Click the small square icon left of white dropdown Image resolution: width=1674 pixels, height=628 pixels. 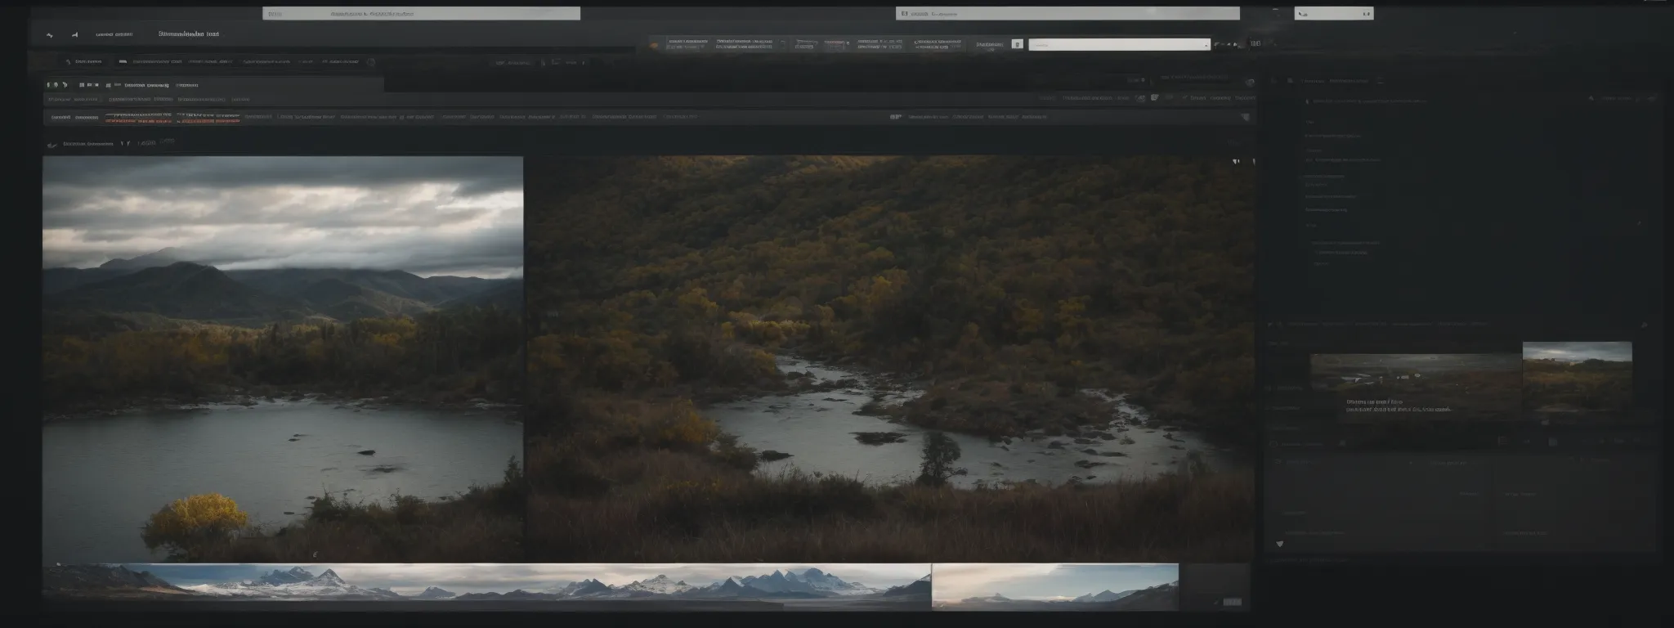pyautogui.click(x=1017, y=45)
